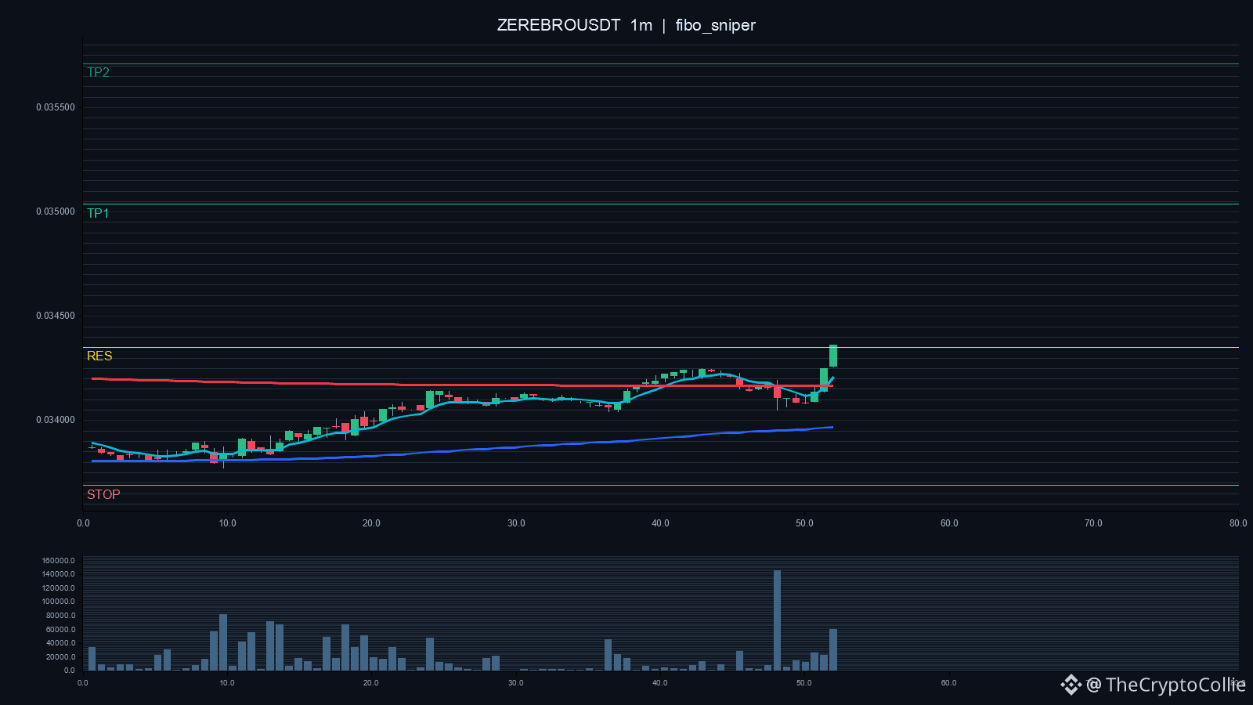Click the 60000.0 volume axis value
Screen dimensions: 1253x705
pyautogui.click(x=60, y=630)
